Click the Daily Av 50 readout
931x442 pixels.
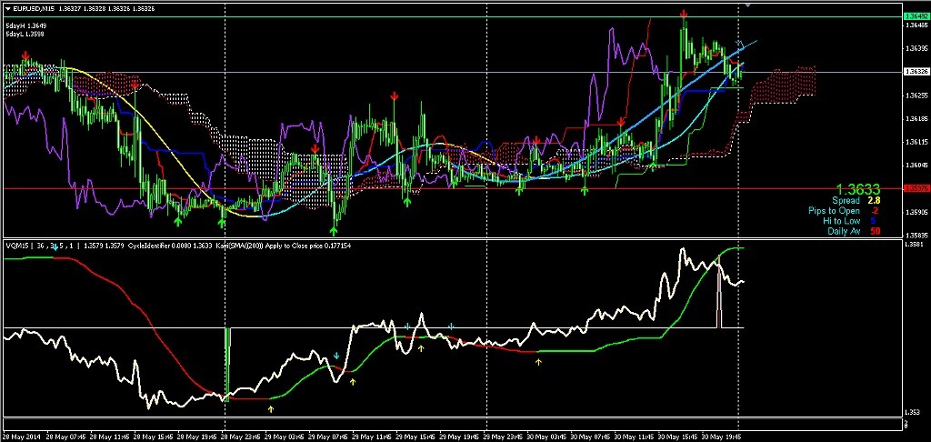click(854, 230)
